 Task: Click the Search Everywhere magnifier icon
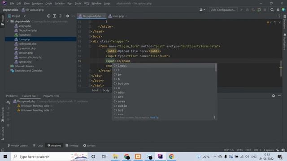[x=272, y=10]
